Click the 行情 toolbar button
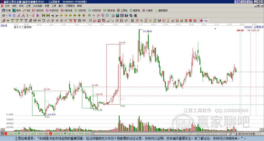This screenshot has height=141, width=264. (x=6, y=10)
